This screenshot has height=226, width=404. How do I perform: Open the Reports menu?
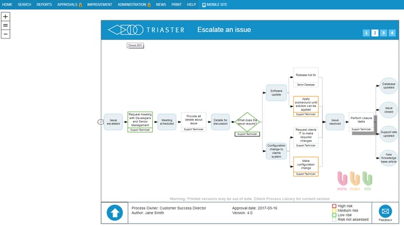[44, 5]
